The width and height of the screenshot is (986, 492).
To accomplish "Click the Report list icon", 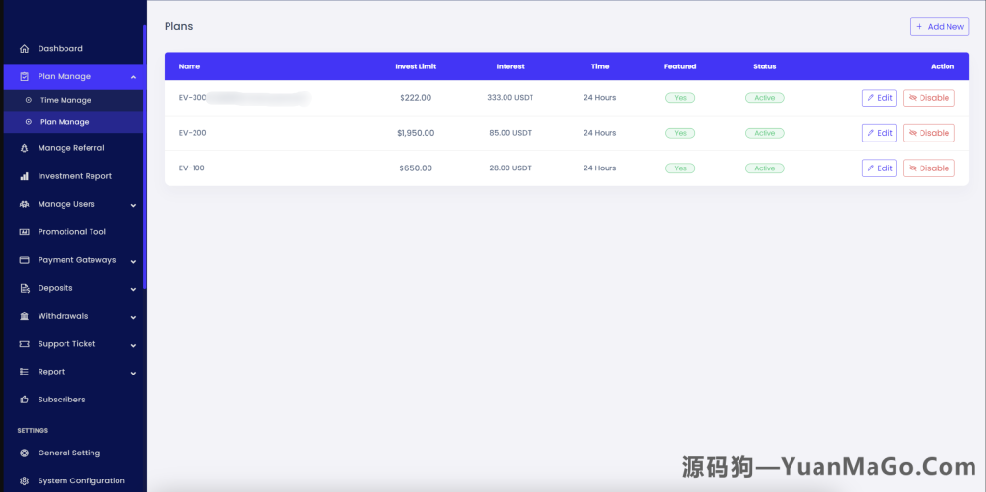I will click(x=24, y=372).
